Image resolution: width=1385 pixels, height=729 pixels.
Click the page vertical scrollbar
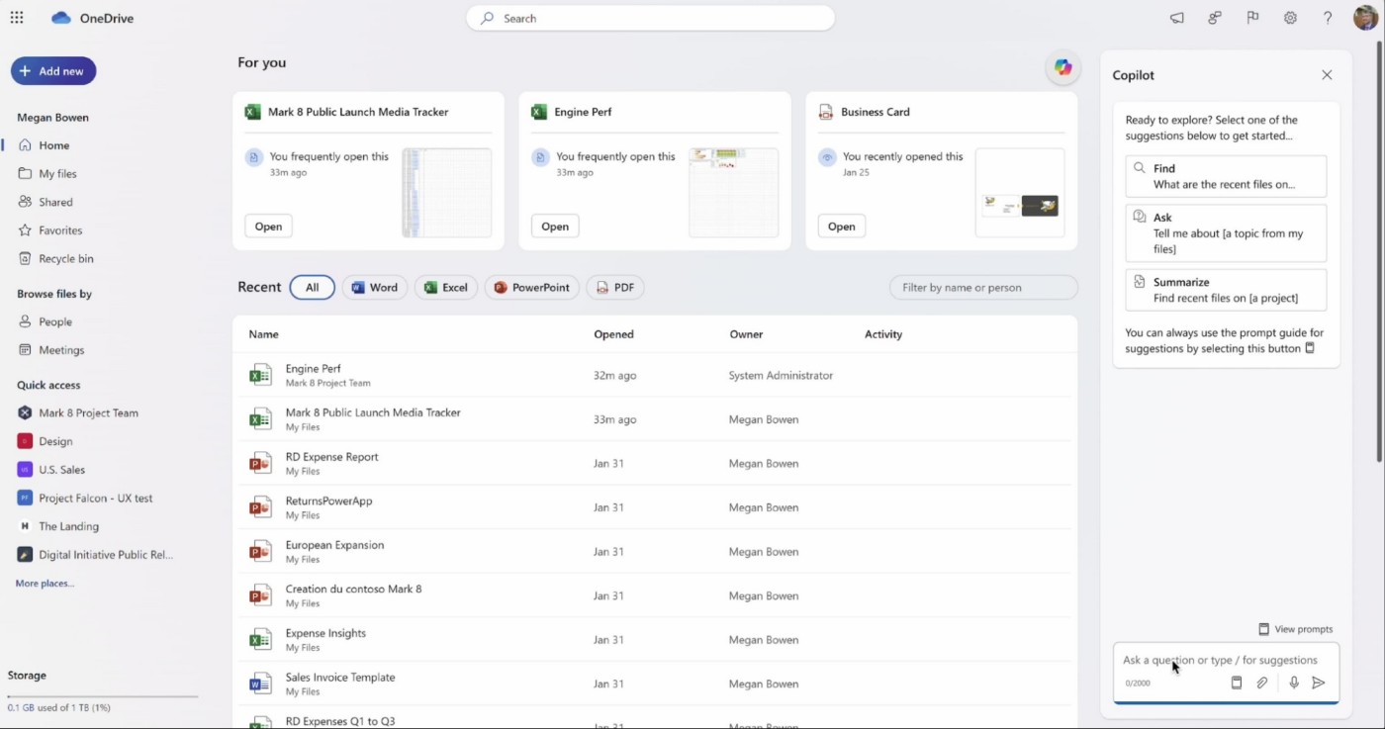(1379, 251)
